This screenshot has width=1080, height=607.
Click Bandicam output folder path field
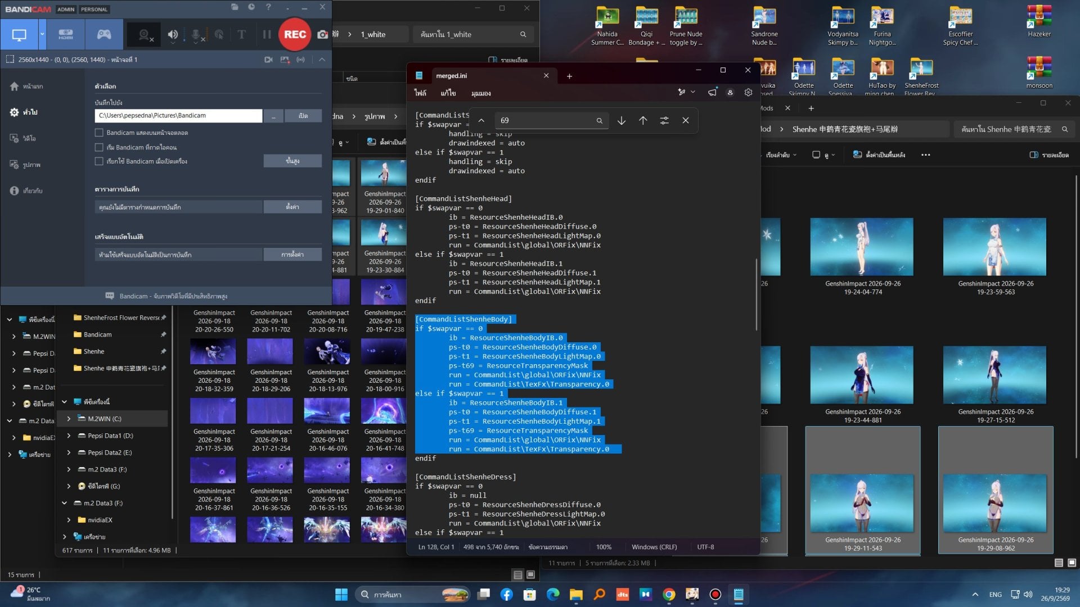178,116
